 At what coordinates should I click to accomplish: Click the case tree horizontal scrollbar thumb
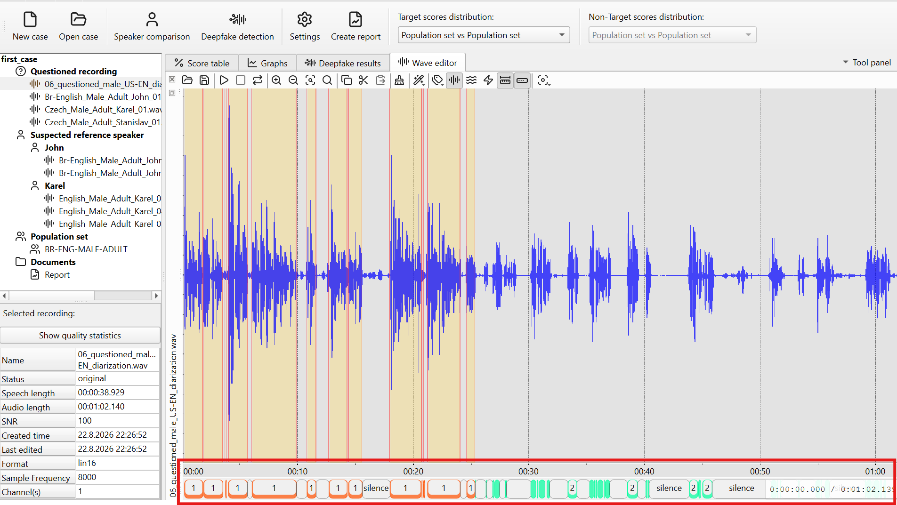(x=52, y=296)
